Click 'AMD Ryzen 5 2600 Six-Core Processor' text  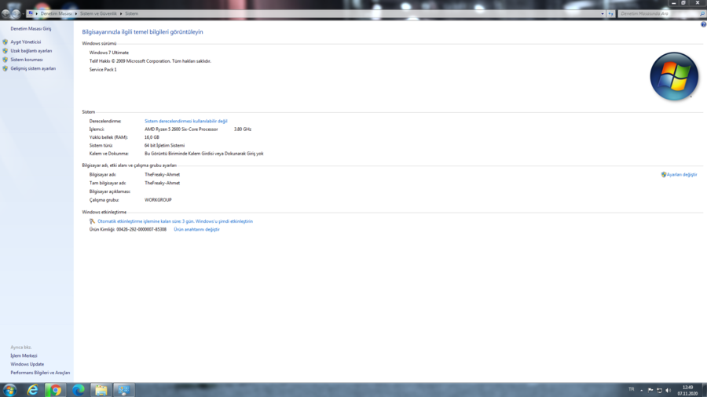tap(181, 129)
